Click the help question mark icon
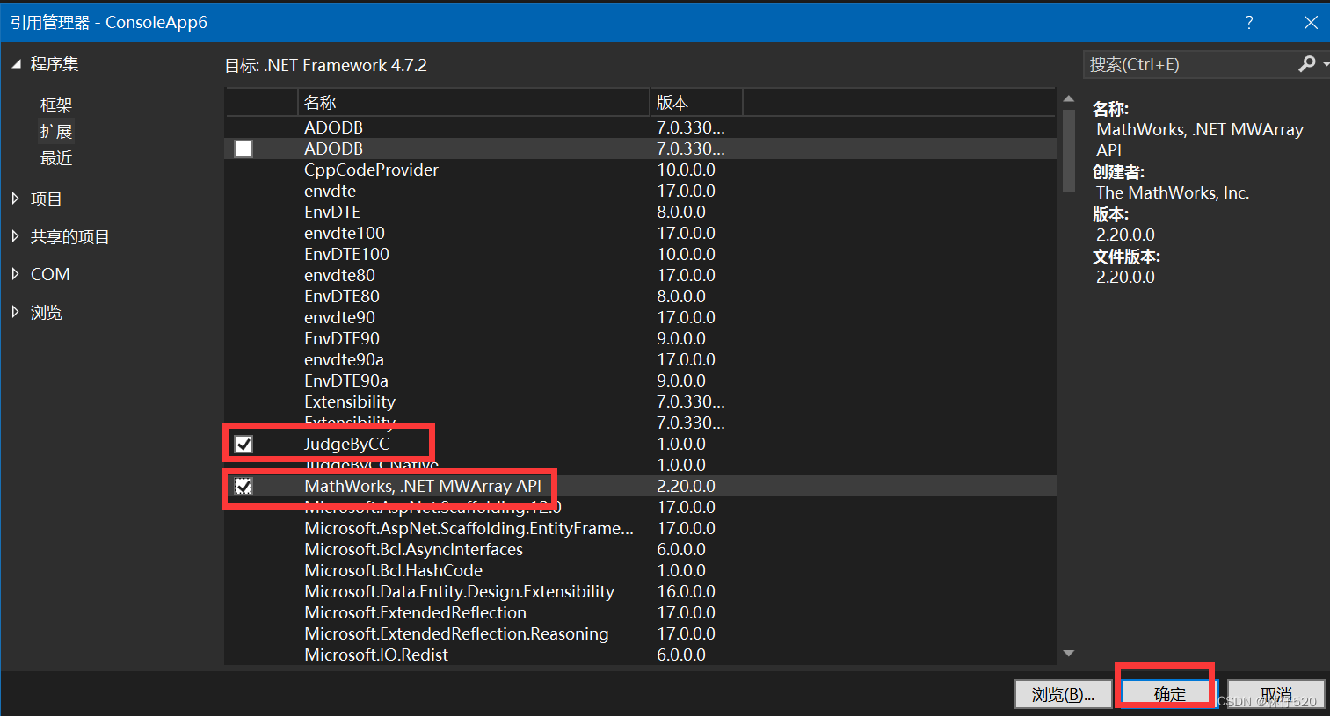Viewport: 1330px width, 716px height. click(1249, 22)
